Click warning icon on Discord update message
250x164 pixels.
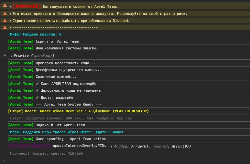(x=5, y=21)
